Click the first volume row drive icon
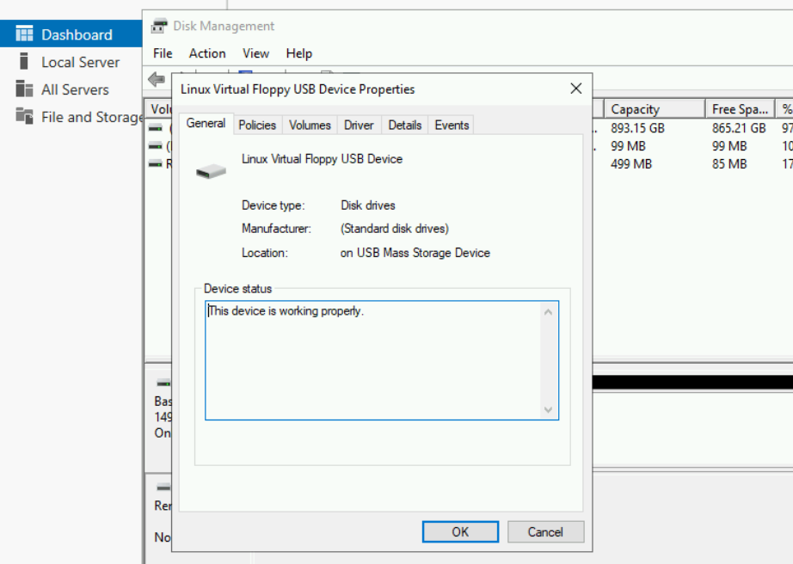Screen dimensions: 793x564 [156, 128]
